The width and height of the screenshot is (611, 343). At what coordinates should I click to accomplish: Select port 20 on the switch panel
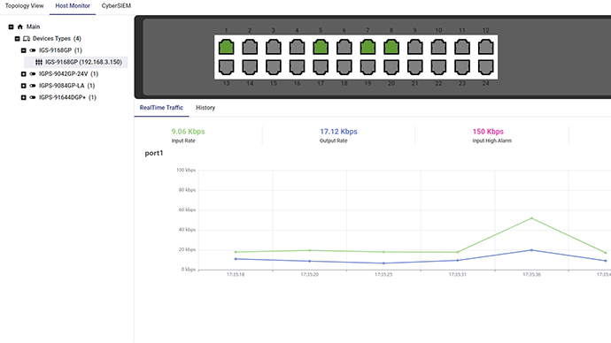pos(391,67)
